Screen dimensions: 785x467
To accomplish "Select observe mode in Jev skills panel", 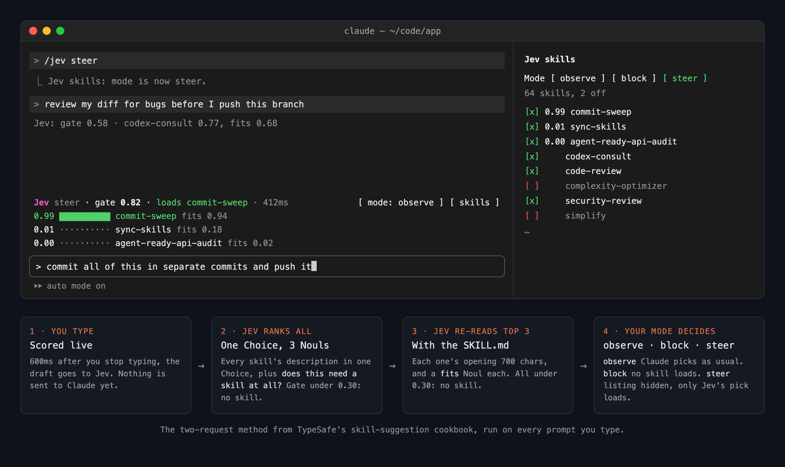I will (x=578, y=79).
